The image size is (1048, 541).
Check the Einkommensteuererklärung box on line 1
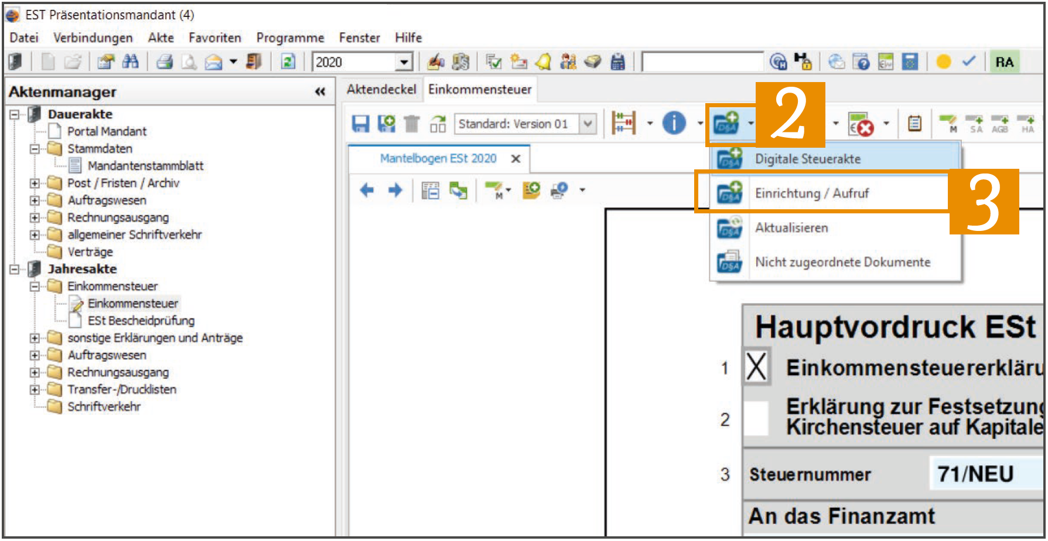click(x=756, y=368)
